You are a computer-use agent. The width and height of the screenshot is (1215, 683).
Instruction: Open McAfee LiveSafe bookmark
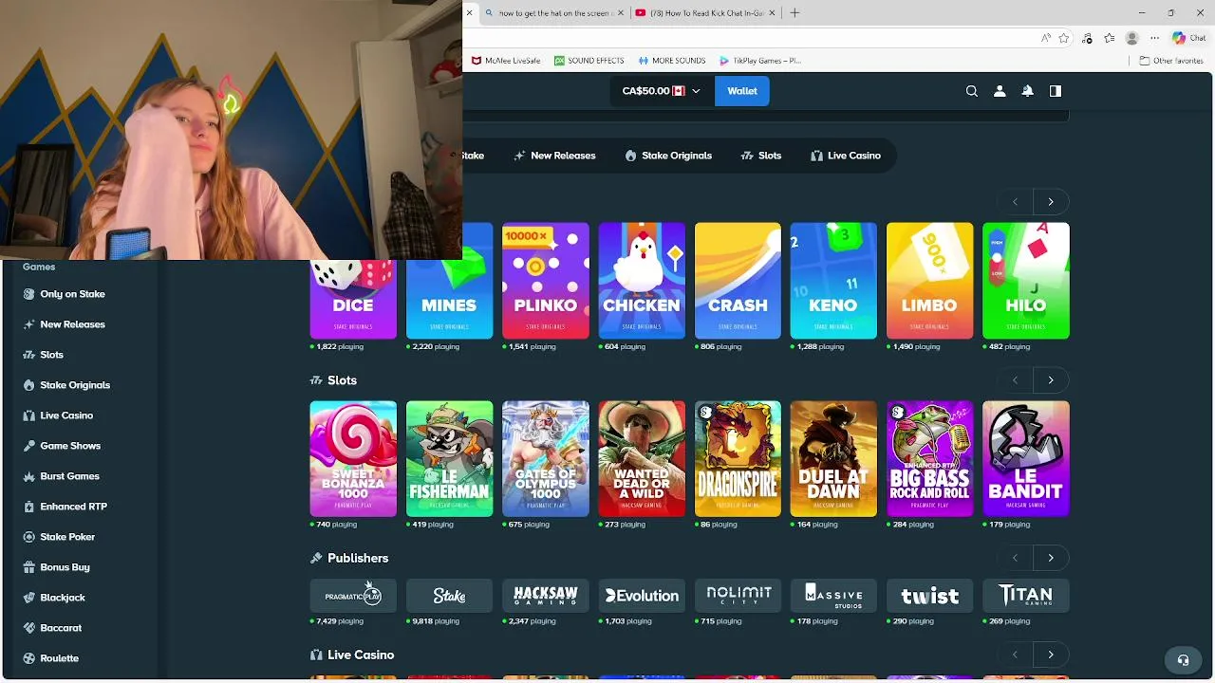pos(506,61)
